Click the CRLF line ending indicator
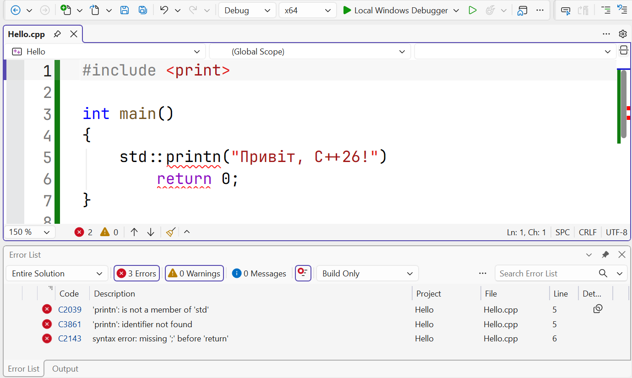Viewport: 632px width, 378px height. 588,232
